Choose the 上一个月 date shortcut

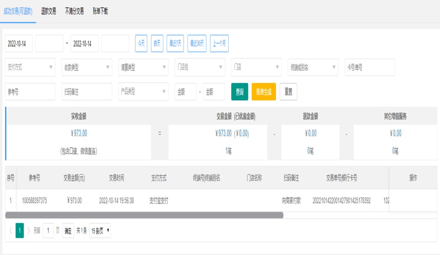[x=219, y=43]
